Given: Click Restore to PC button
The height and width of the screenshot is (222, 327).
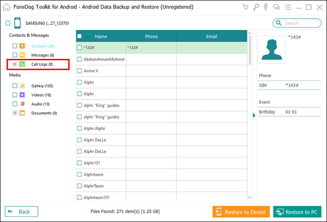Looking at the screenshot, I should tap(297, 212).
